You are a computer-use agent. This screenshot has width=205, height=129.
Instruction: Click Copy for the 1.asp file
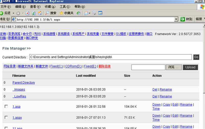[166, 104]
